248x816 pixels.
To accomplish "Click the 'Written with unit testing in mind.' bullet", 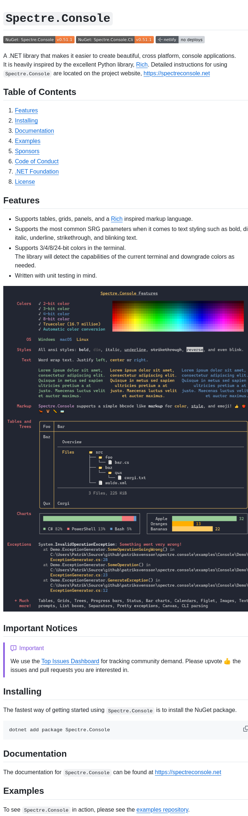I will pyautogui.click(x=56, y=275).
